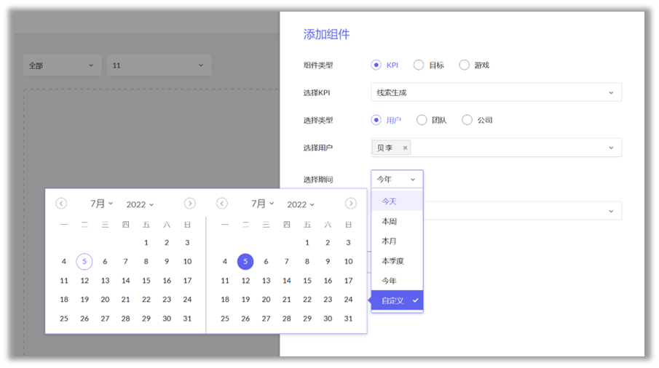Viewport: 659px width, 368px height.
Task: Choose the 游戏 radio option
Action: point(465,65)
